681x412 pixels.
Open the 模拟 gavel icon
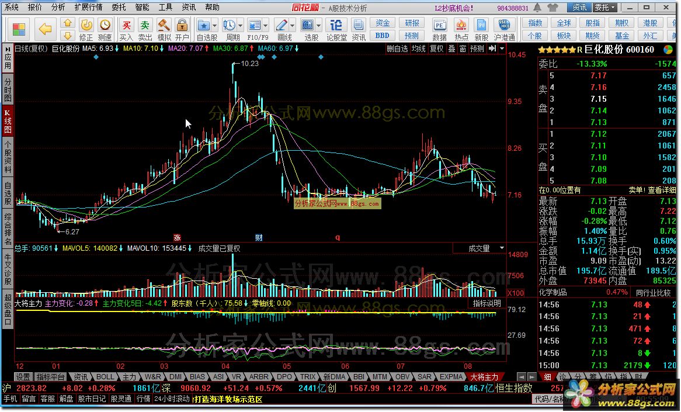(x=164, y=25)
